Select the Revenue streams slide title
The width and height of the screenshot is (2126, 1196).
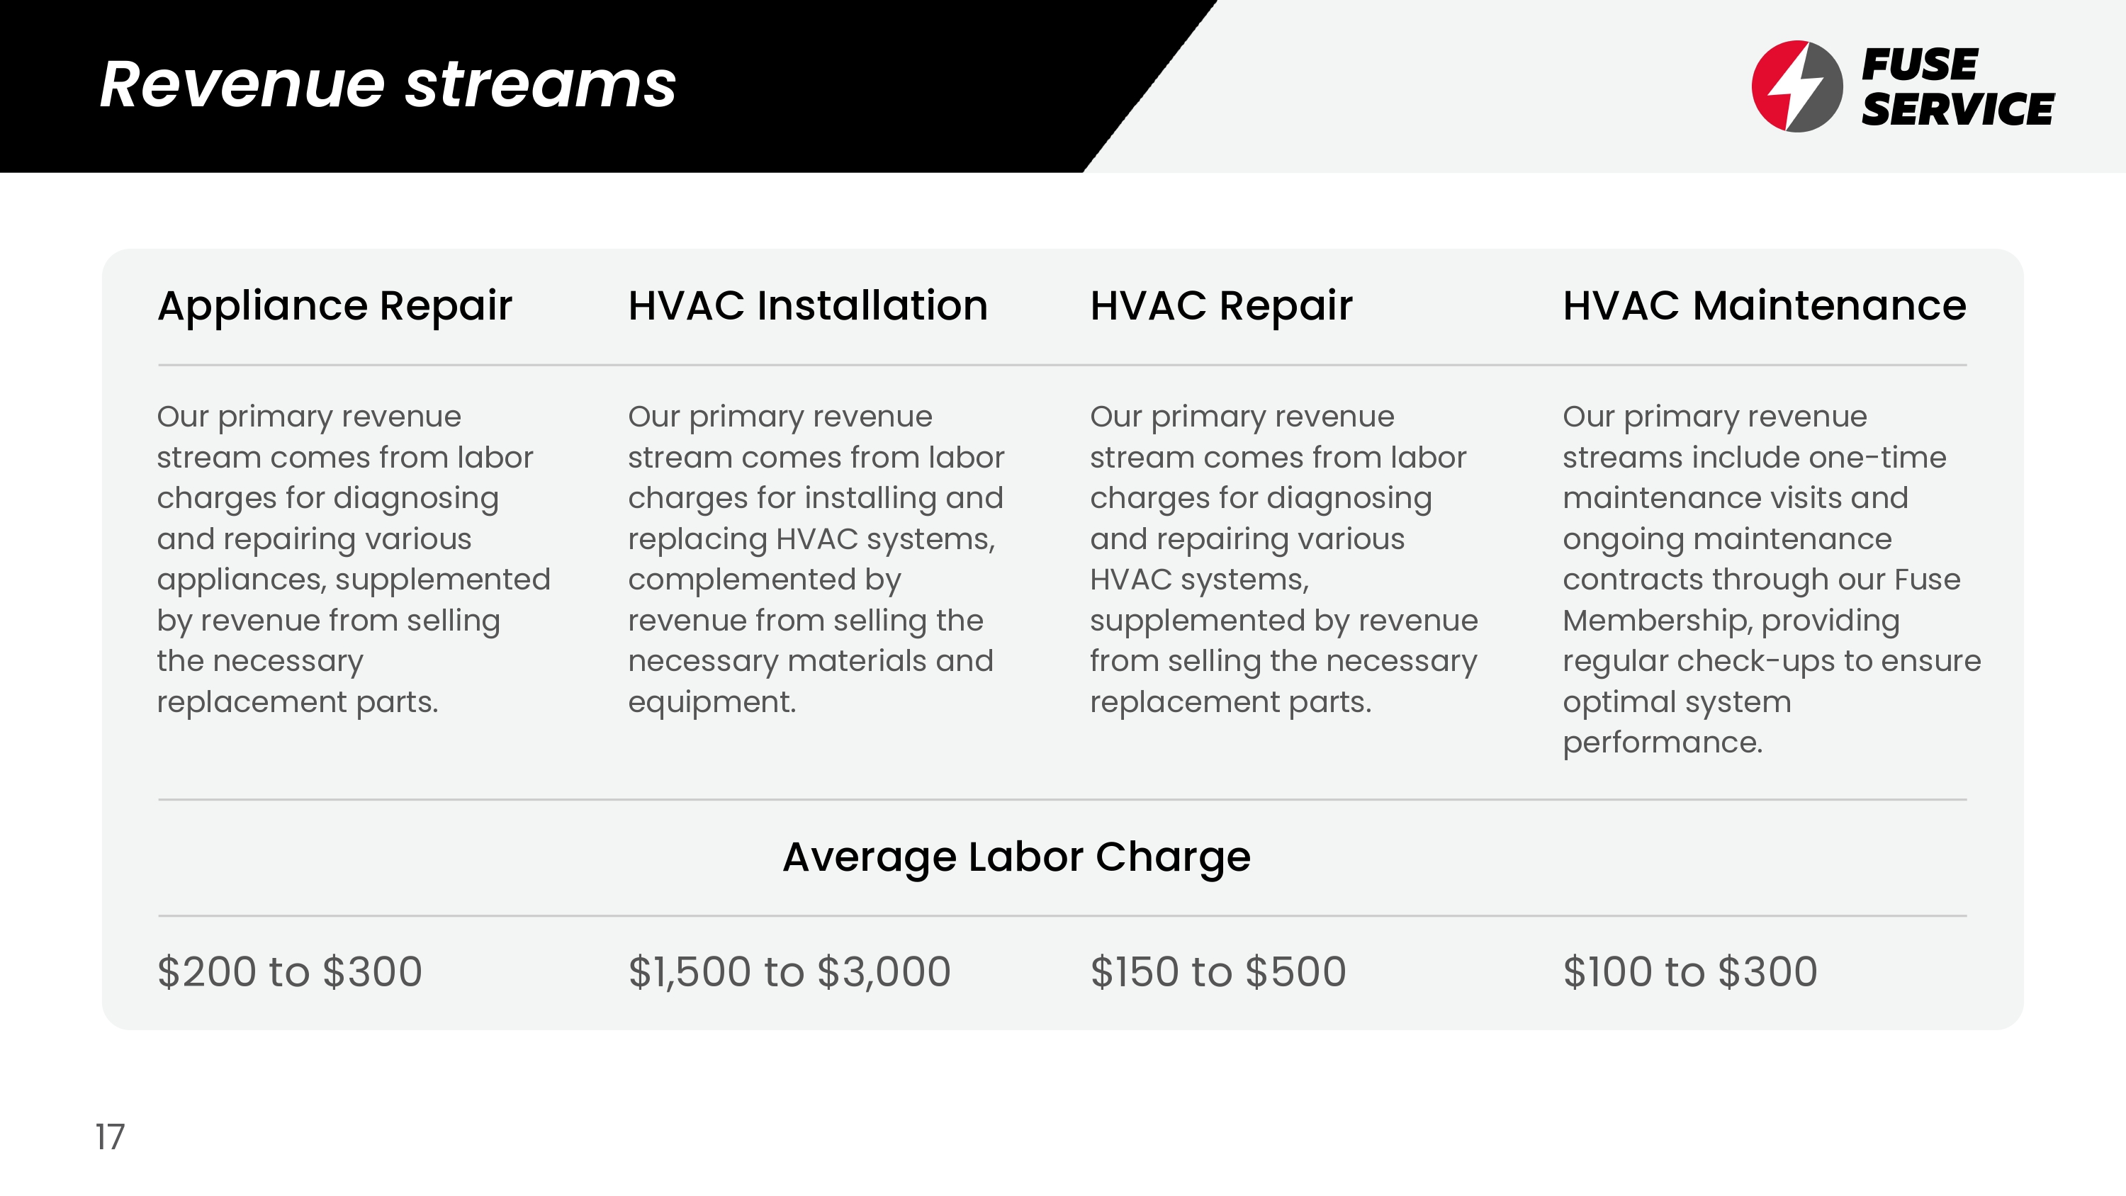tap(387, 84)
